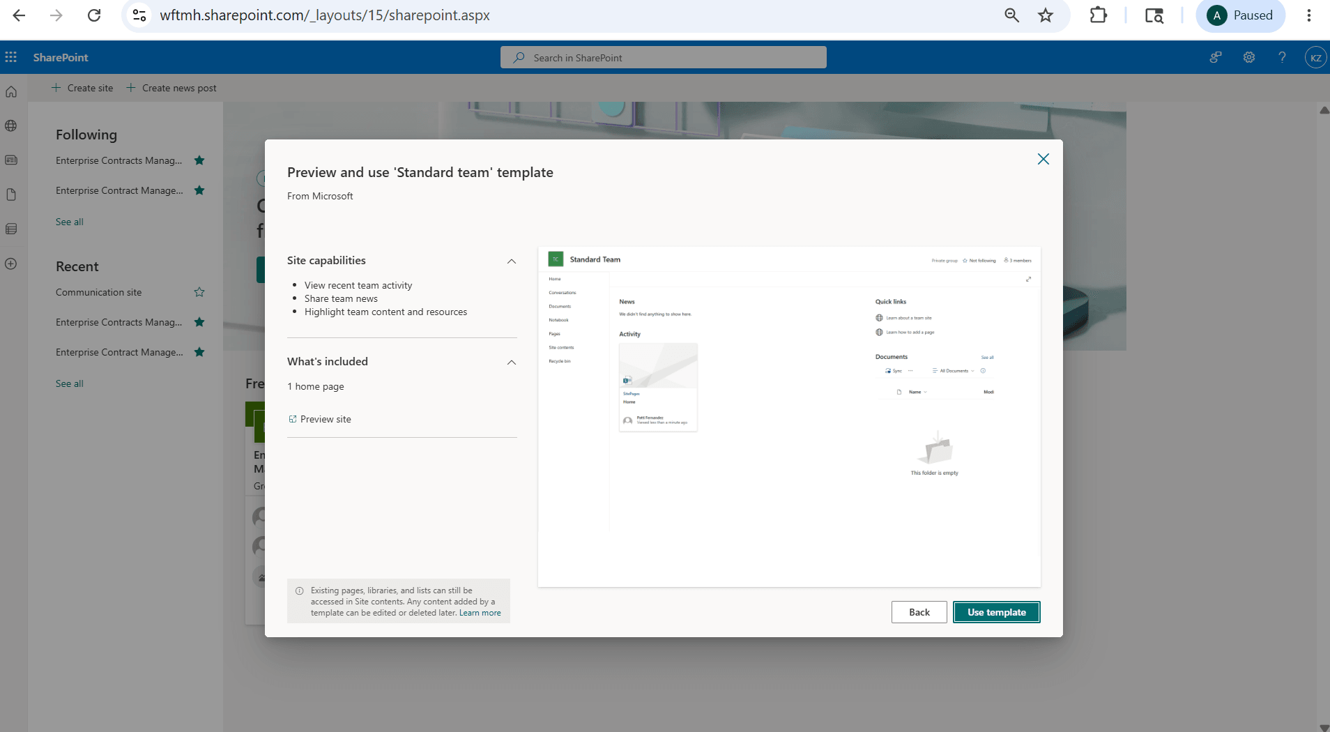Click the zoom magnifier in address bar

[x=1011, y=15]
